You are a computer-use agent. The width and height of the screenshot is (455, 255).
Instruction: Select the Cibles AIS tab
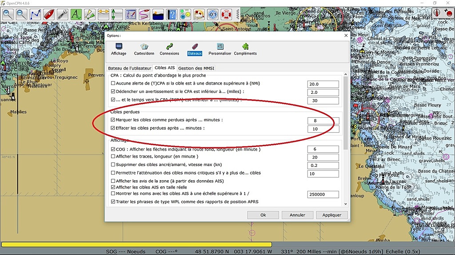pos(164,68)
